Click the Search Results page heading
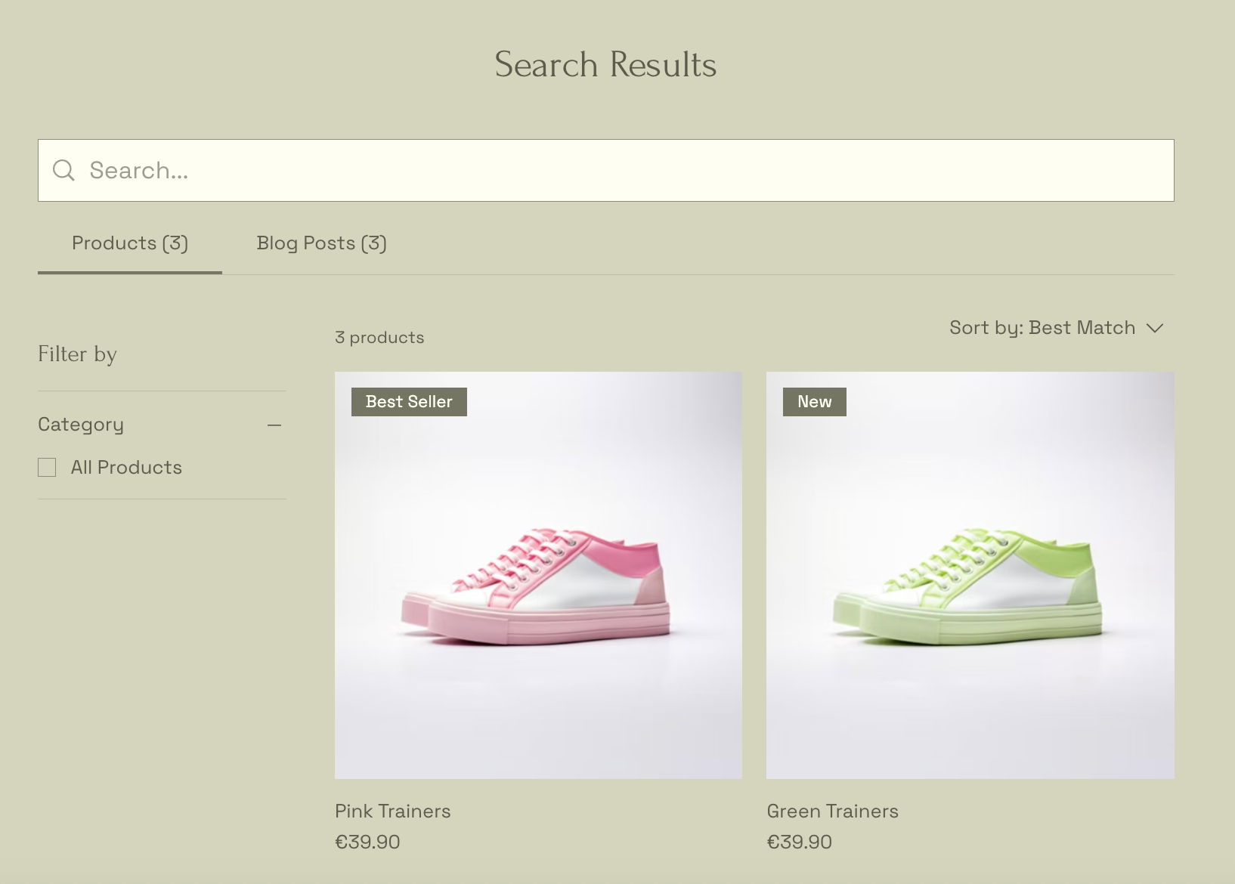This screenshot has height=884, width=1235. [x=605, y=65]
